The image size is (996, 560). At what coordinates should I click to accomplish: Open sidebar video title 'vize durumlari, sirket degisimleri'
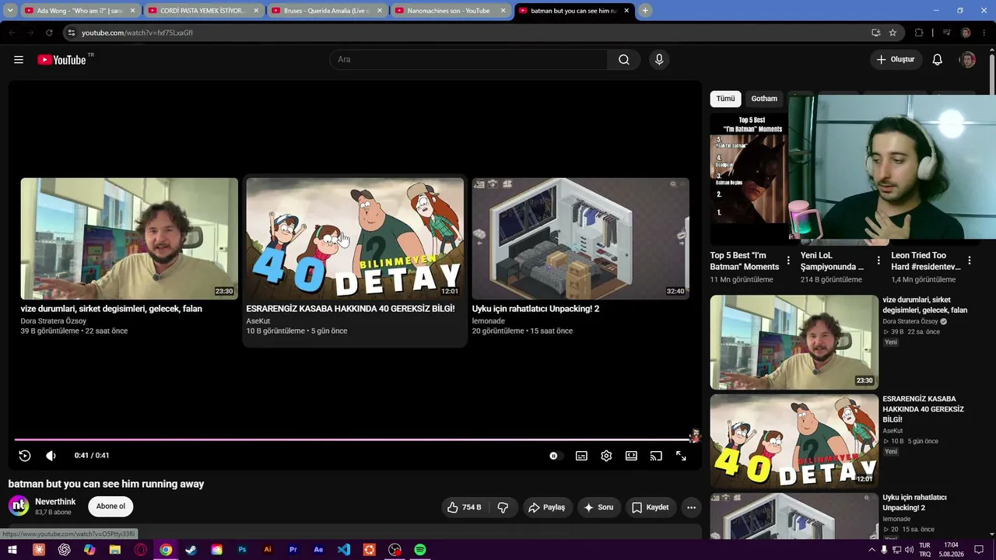pos(925,305)
